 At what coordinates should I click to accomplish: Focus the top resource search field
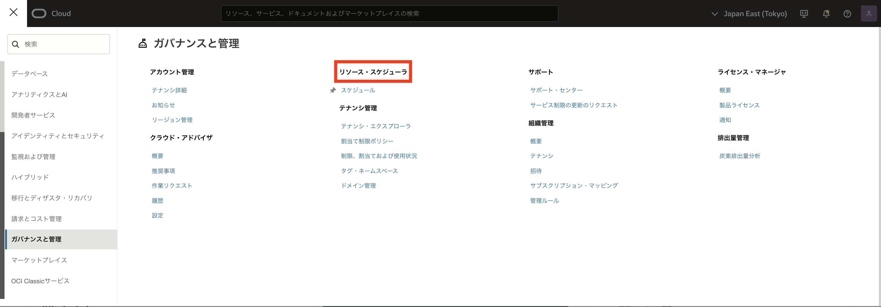click(389, 14)
